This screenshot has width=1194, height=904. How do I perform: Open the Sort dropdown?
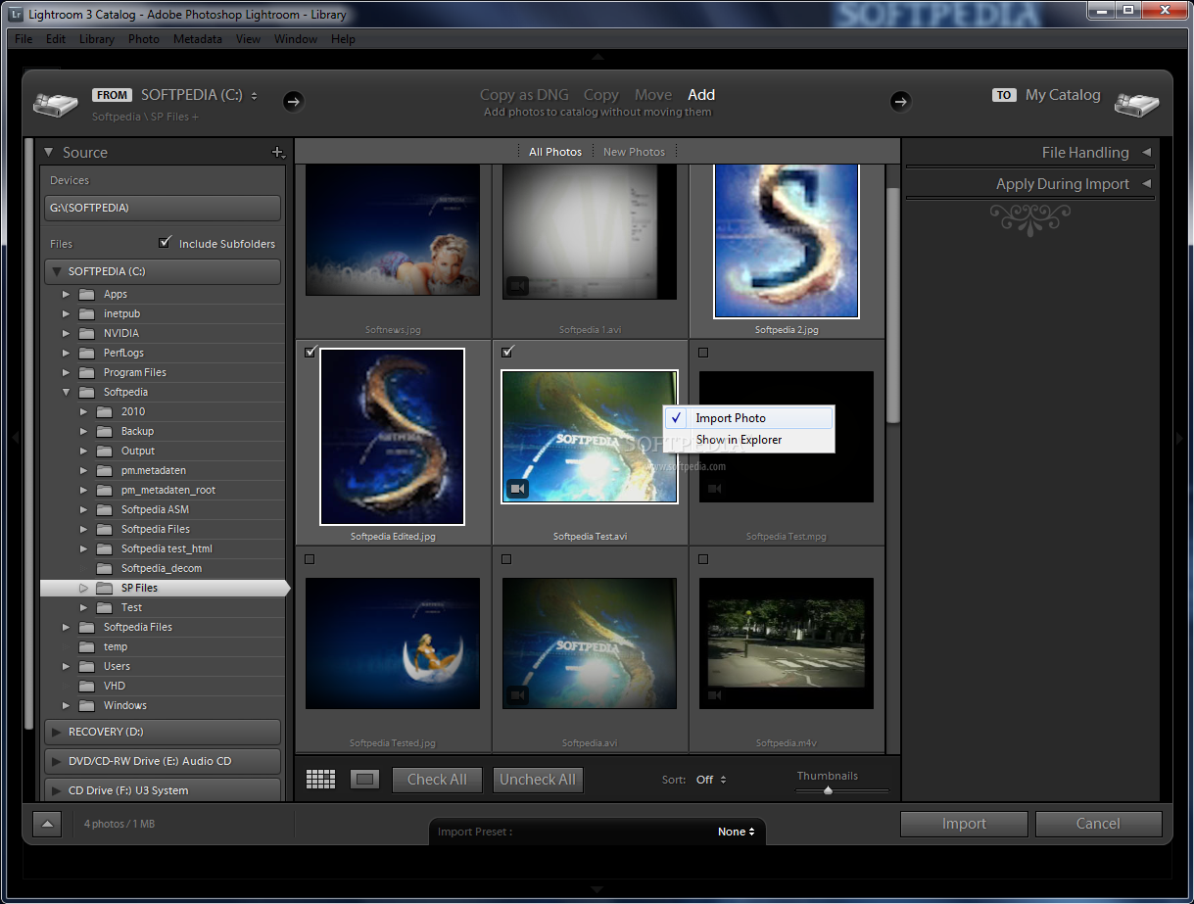pyautogui.click(x=711, y=780)
